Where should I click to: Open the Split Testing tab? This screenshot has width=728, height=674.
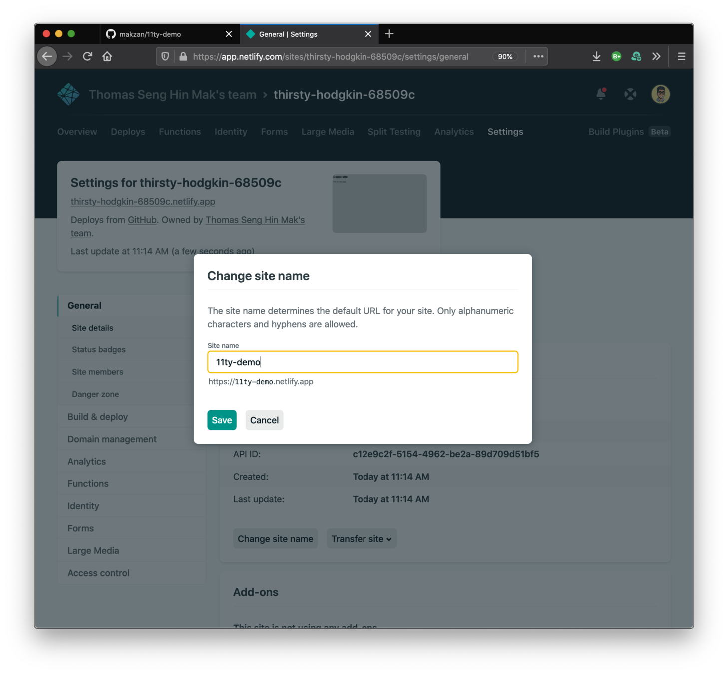(x=394, y=132)
